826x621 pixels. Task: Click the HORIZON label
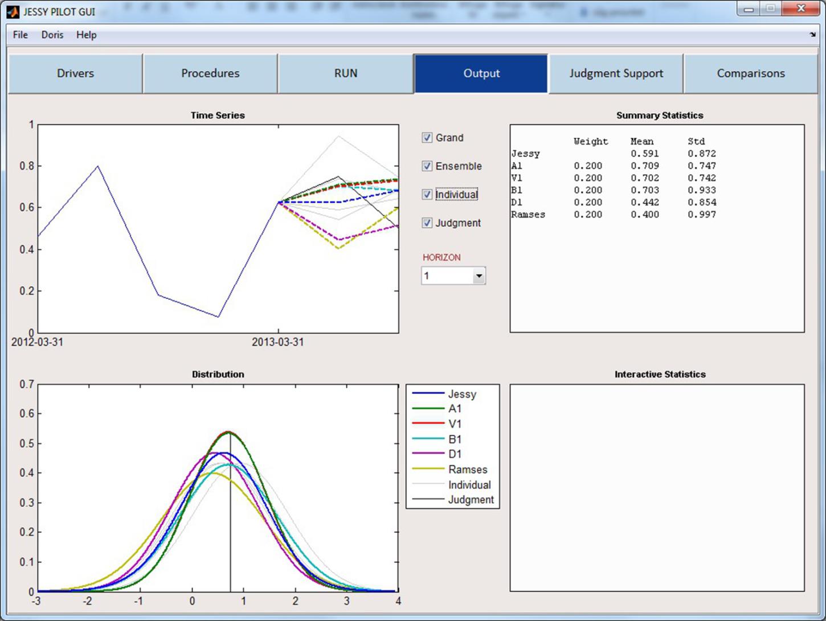(441, 258)
